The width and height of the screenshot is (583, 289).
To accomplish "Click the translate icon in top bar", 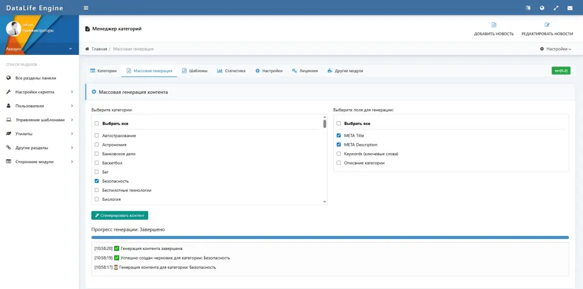I will coord(528,8).
